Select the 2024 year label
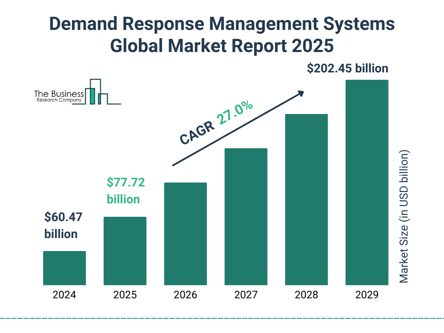The image size is (444, 333). [64, 295]
